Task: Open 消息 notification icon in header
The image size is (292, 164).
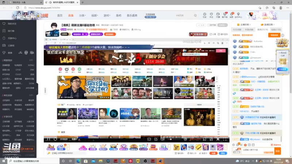Action: [231, 14]
